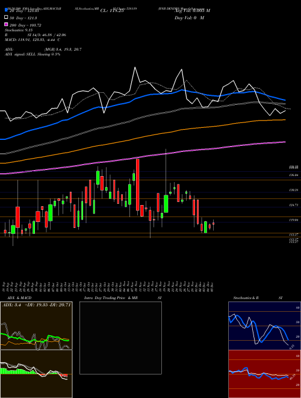Click the magenta 200 Day legend swatch
The width and height of the screenshot is (301, 398).
click(6, 24)
